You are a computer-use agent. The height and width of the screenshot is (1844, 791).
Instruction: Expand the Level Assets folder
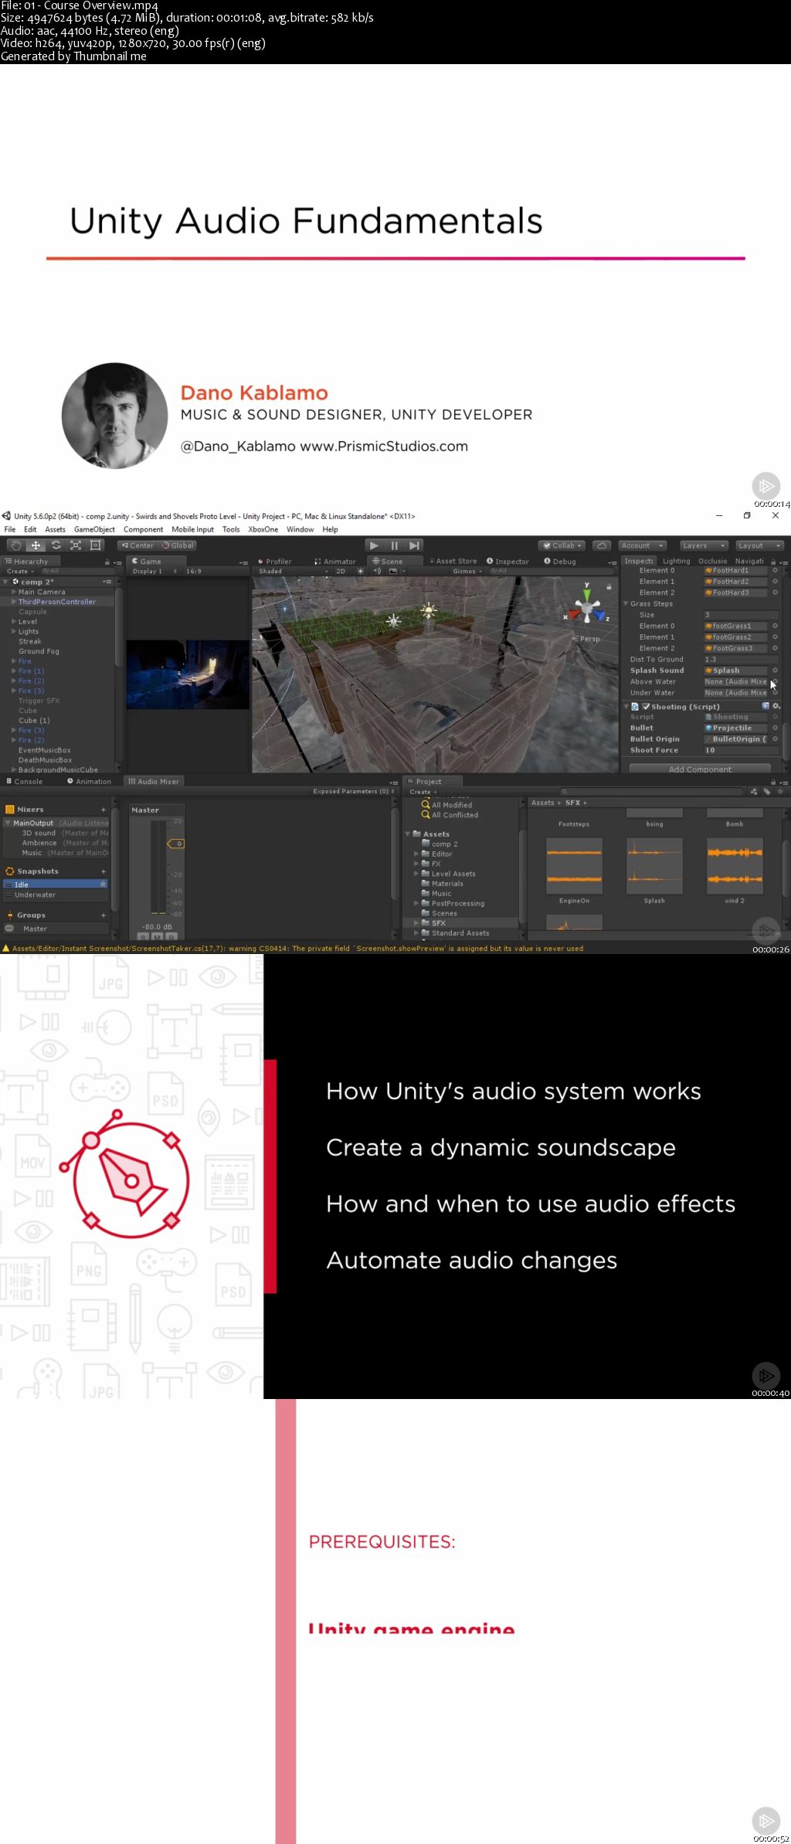[416, 874]
